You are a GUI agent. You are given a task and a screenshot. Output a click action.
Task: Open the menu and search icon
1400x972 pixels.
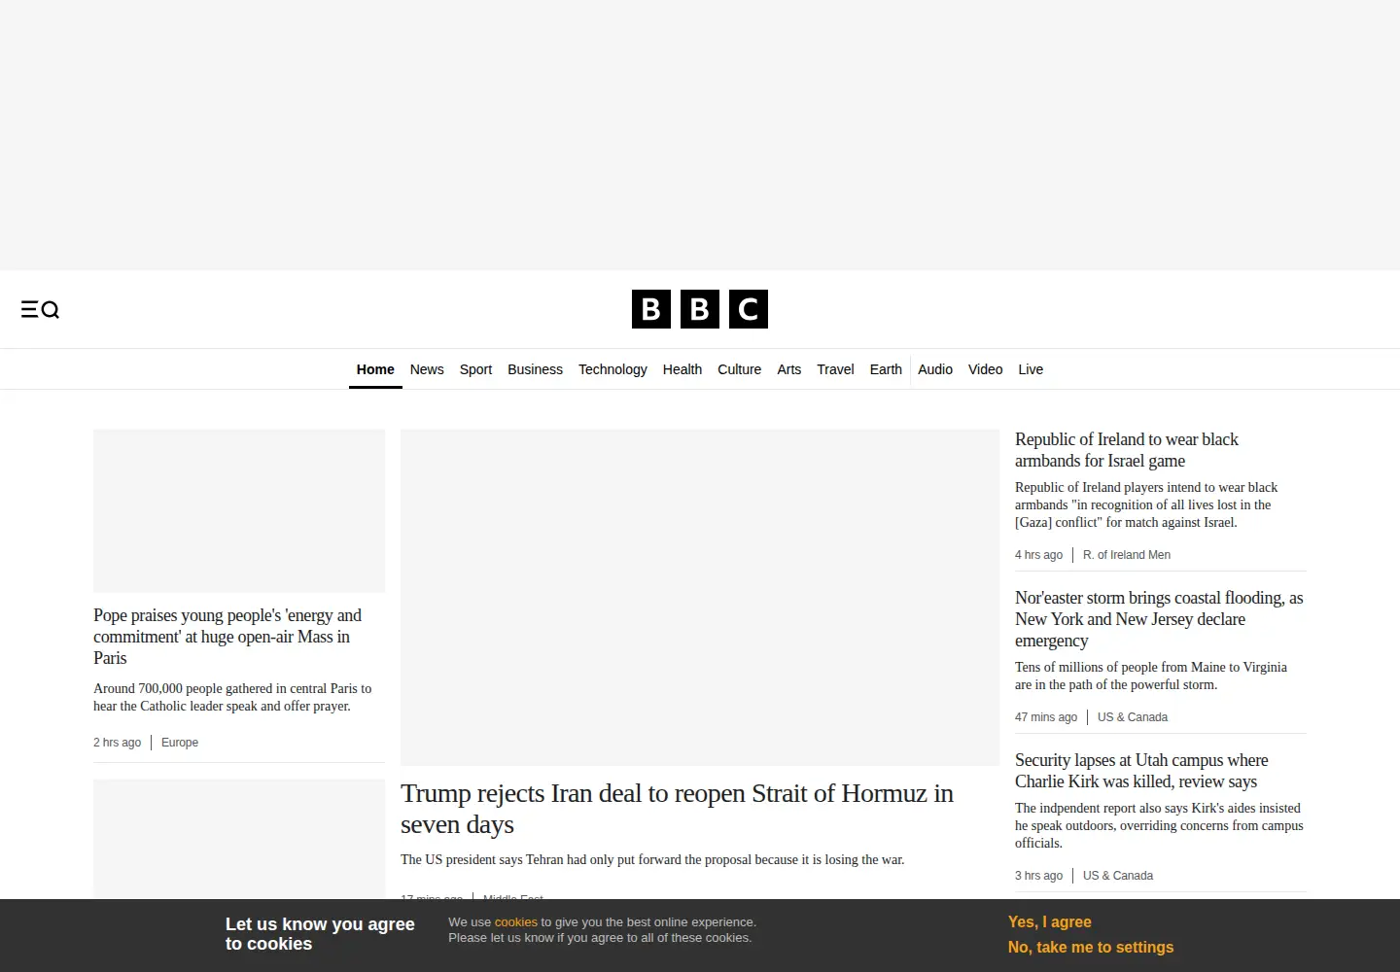pyautogui.click(x=40, y=309)
